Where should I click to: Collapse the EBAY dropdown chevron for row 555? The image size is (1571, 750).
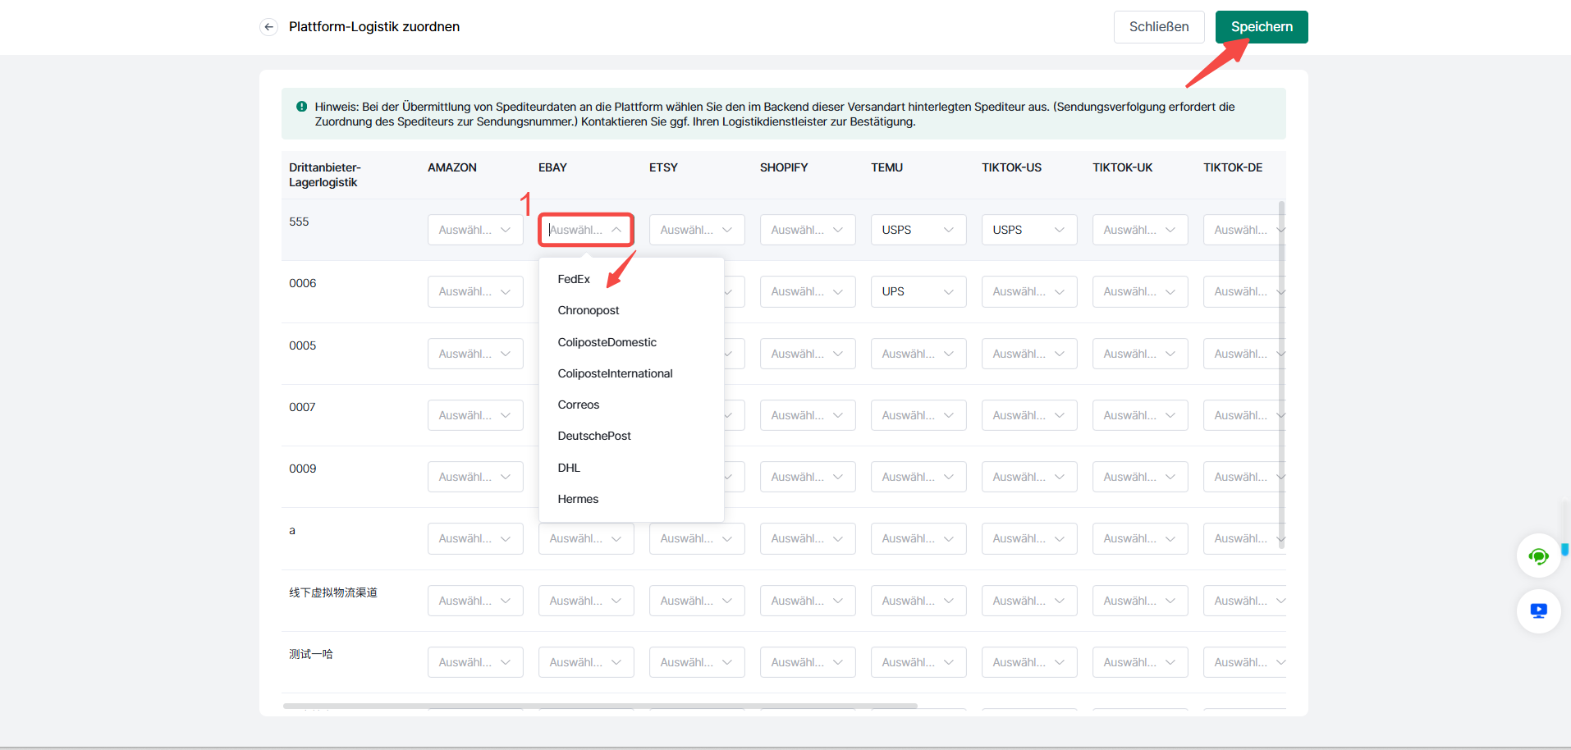click(x=616, y=230)
